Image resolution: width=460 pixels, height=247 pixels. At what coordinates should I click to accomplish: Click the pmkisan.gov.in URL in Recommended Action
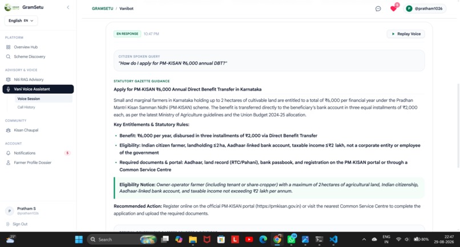[279, 206]
